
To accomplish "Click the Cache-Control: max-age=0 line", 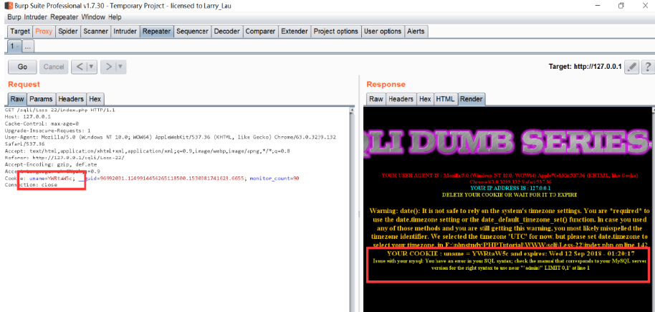I will coord(42,124).
